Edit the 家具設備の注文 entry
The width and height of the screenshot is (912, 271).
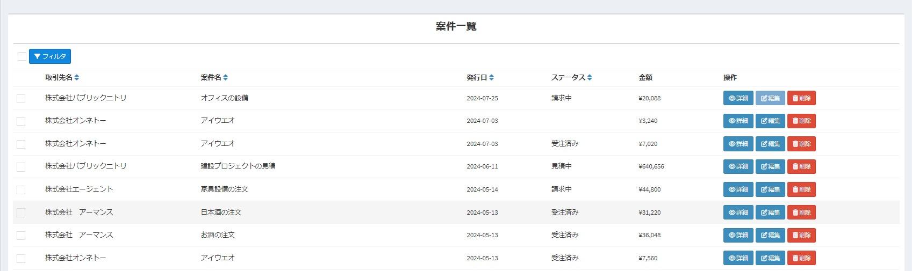[770, 189]
